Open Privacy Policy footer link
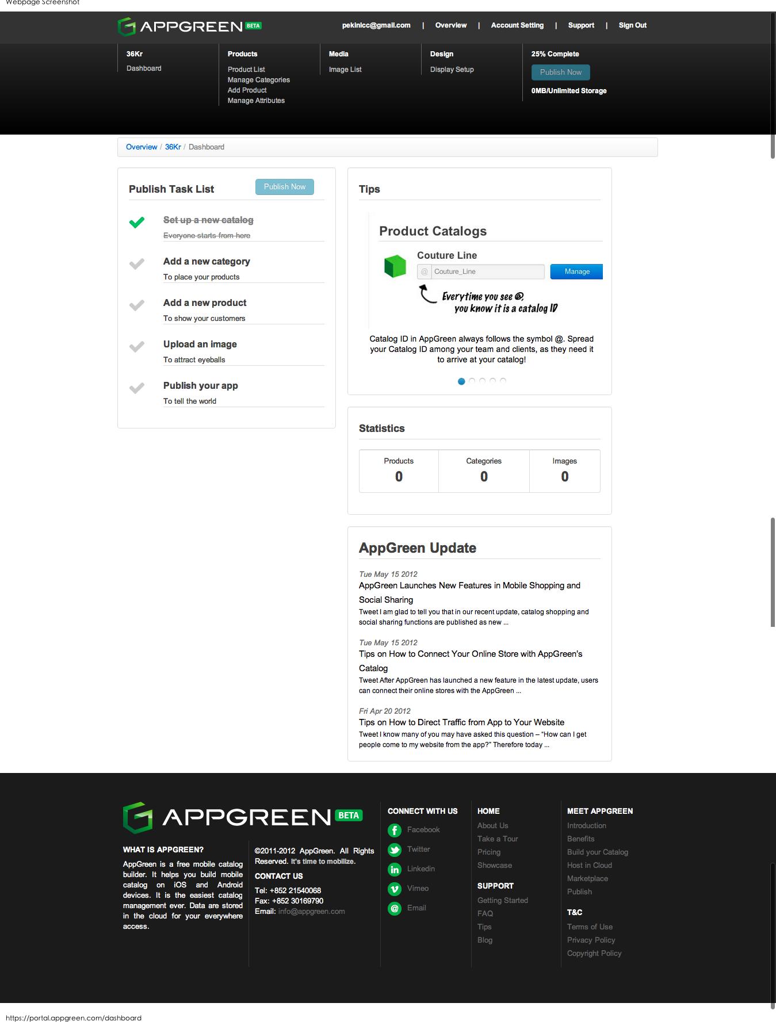 [x=591, y=940]
